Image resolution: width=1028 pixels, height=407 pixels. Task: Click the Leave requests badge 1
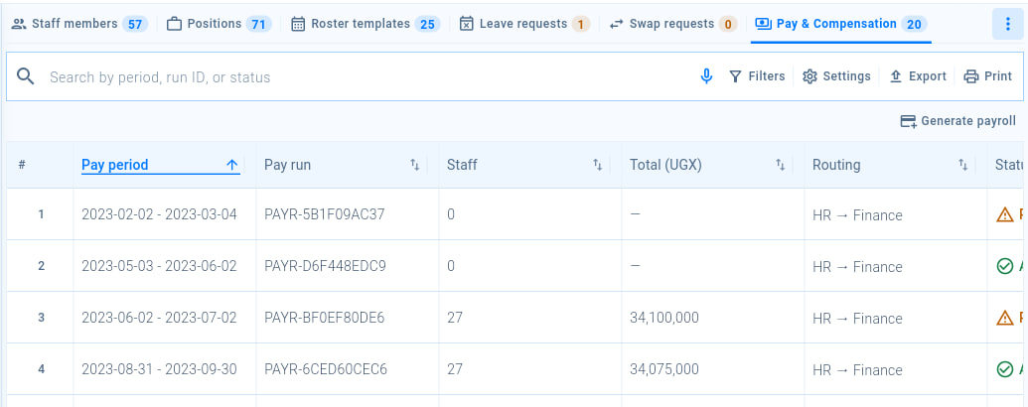click(581, 24)
